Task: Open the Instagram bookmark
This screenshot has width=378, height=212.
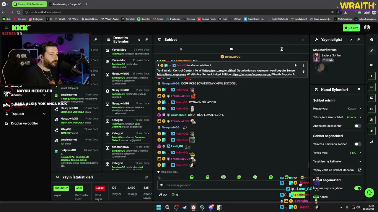Action: pyautogui.click(x=36, y=19)
